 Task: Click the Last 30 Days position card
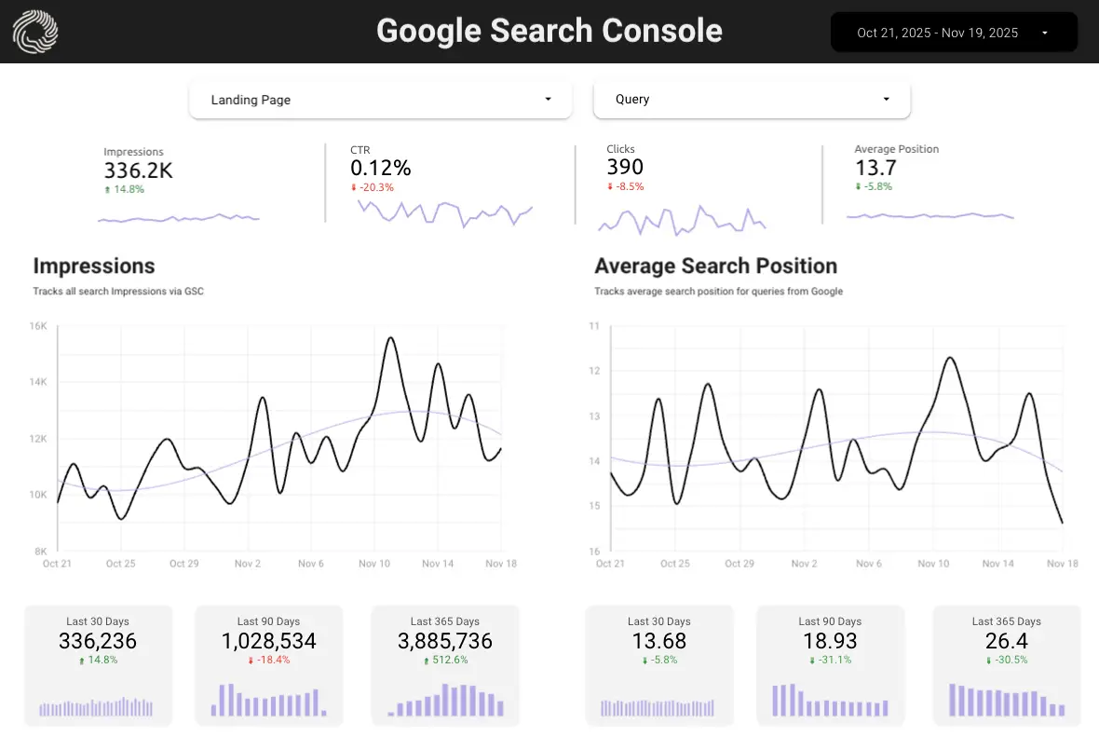point(658,664)
